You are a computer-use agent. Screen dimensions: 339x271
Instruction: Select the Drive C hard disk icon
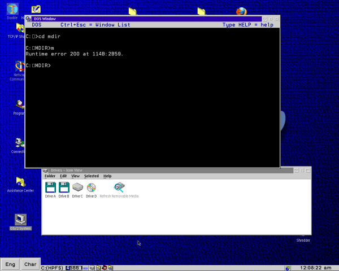pos(77,187)
